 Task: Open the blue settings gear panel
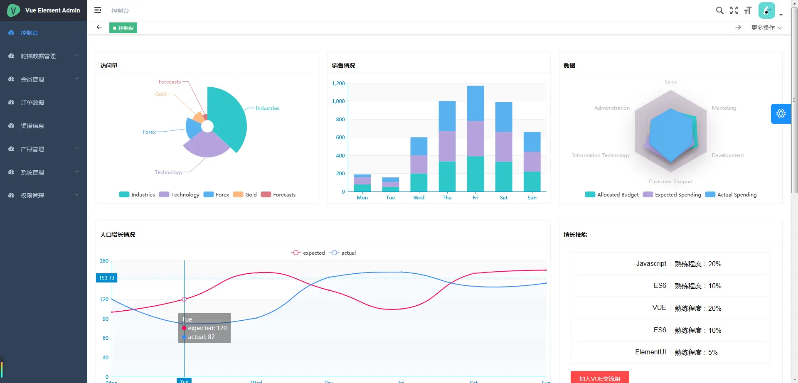click(x=781, y=113)
